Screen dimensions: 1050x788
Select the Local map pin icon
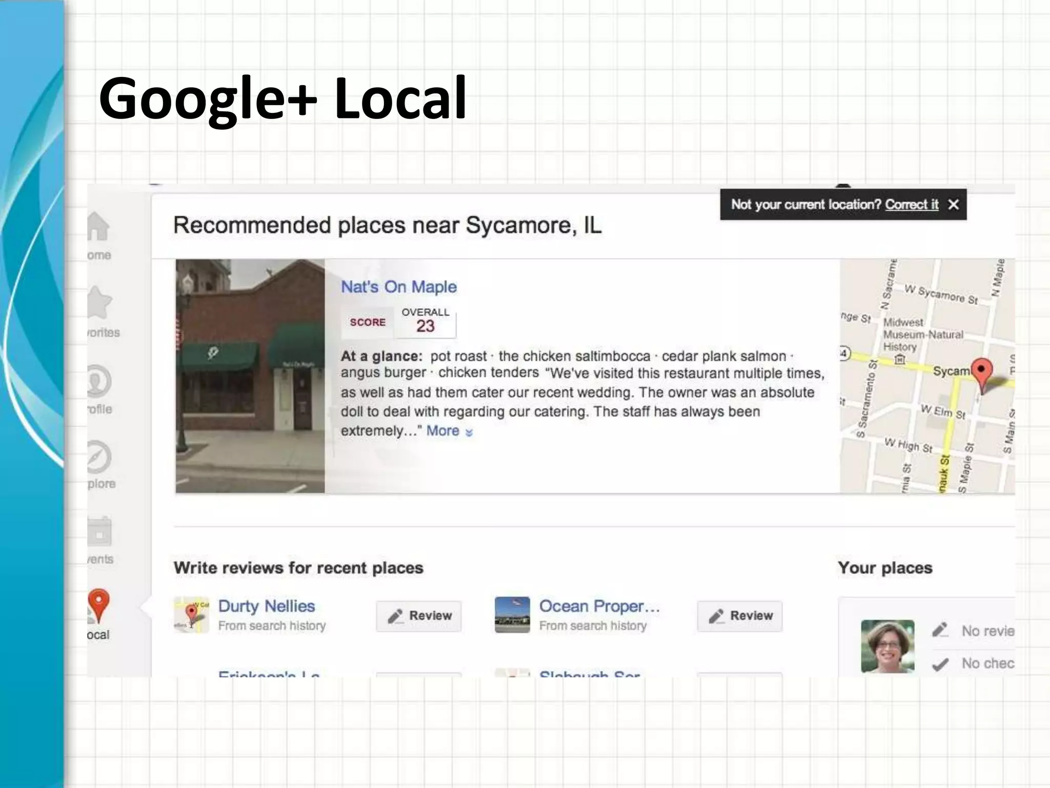[x=98, y=605]
